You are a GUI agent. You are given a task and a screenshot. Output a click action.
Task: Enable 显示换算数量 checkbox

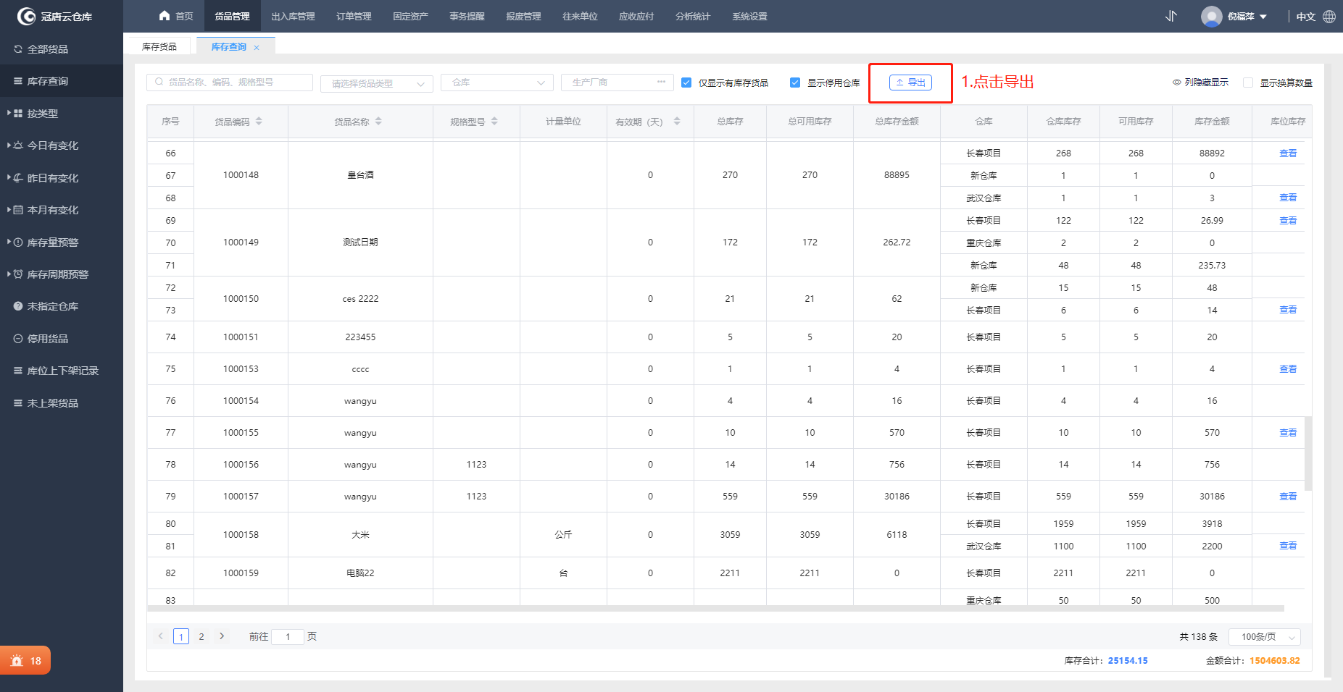tap(1248, 83)
